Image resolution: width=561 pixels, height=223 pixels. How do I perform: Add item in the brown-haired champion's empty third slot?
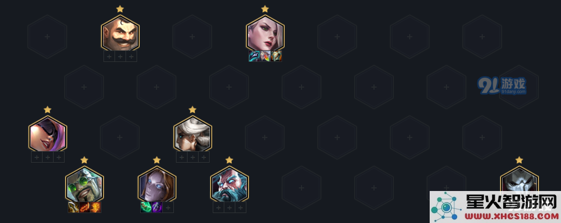click(x=168, y=207)
